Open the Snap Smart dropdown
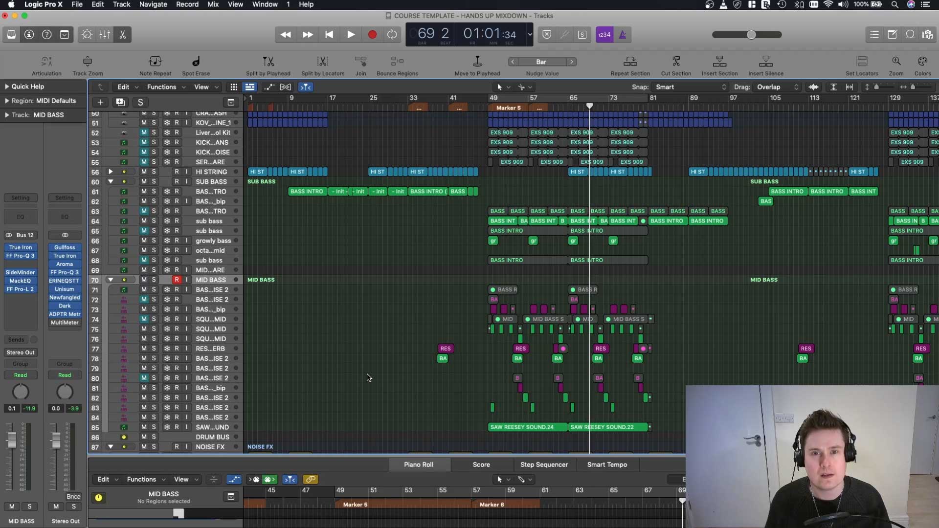The image size is (939, 528). [x=691, y=87]
